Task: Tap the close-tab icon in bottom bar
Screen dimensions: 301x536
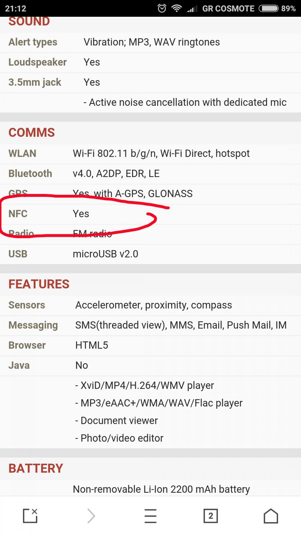Action: [x=30, y=516]
